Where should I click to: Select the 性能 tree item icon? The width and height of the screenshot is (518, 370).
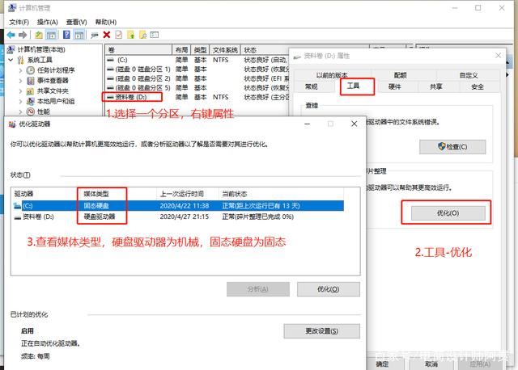click(31, 112)
